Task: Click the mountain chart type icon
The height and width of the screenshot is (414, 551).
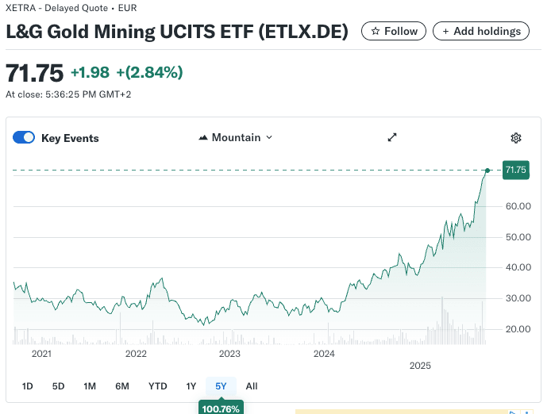Action: click(203, 138)
